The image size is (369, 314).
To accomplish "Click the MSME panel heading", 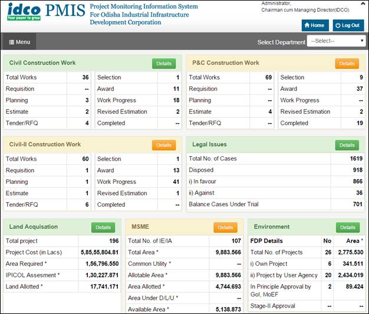I will (x=140, y=227).
